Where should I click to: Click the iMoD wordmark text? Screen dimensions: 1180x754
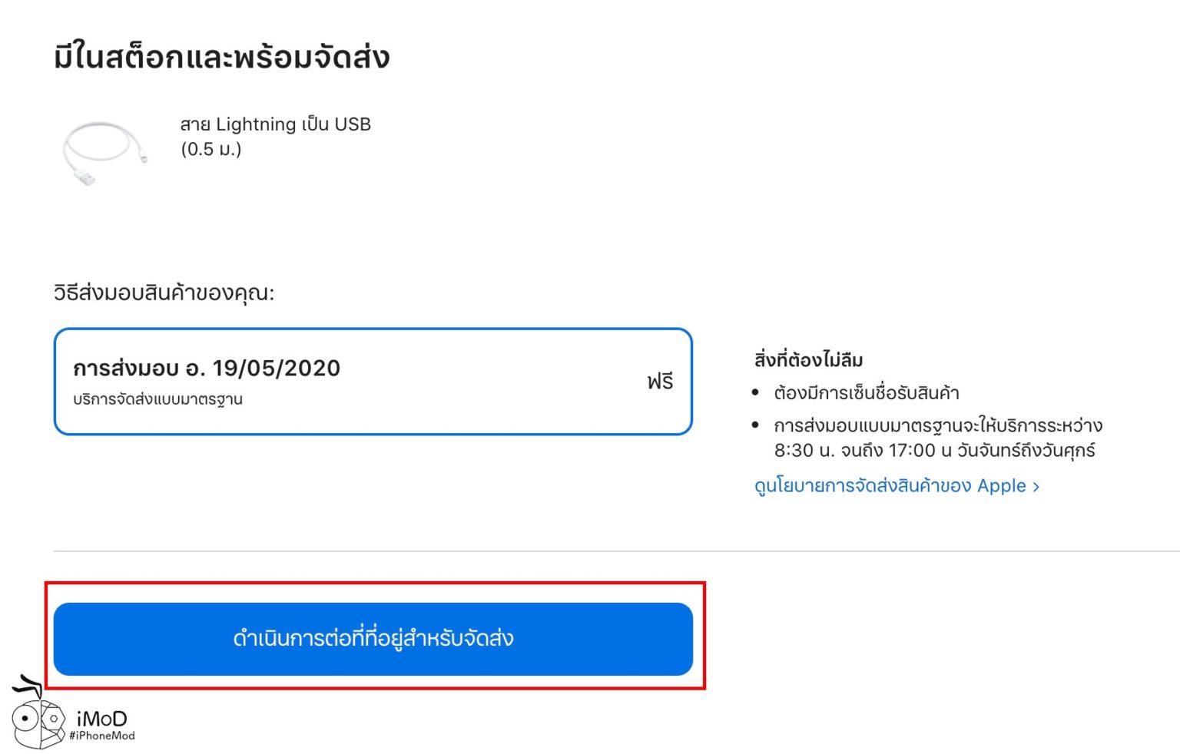pos(102,719)
